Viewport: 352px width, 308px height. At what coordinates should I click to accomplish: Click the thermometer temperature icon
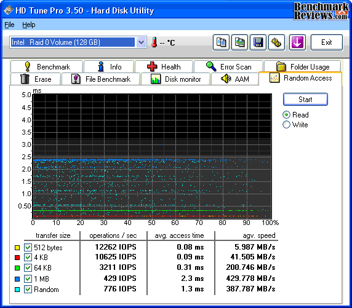pos(154,42)
